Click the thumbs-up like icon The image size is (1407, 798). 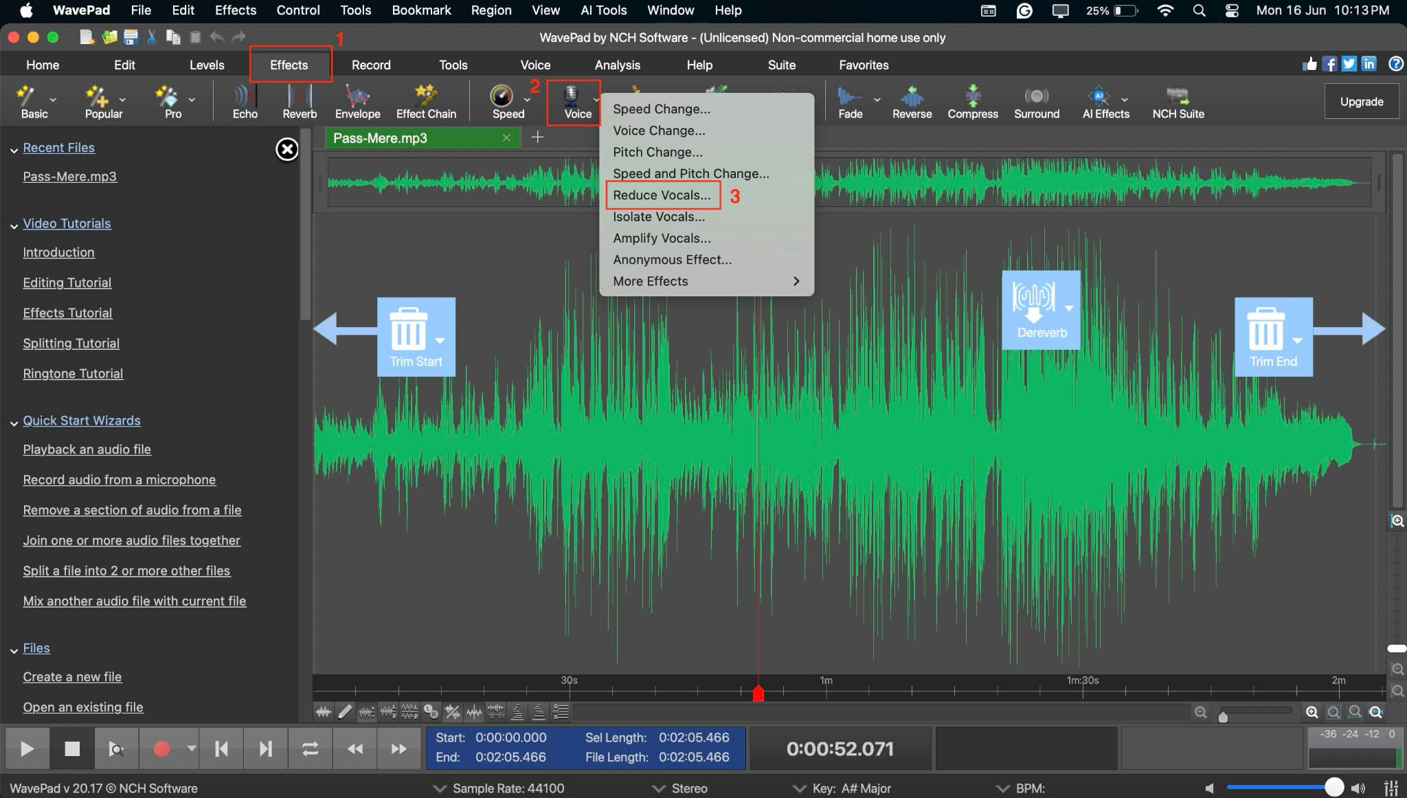tap(1309, 64)
